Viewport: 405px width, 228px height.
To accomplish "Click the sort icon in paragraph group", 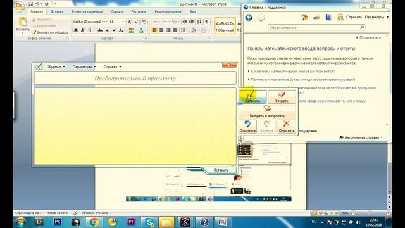I will 199,22.
